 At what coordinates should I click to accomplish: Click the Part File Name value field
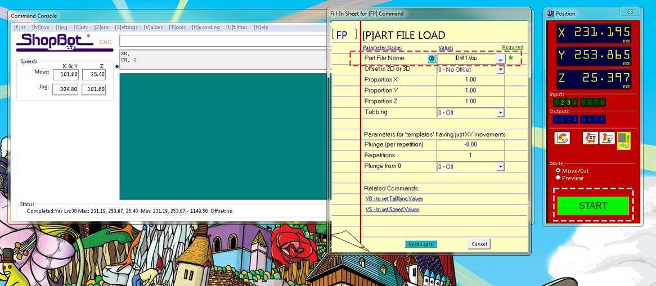466,58
